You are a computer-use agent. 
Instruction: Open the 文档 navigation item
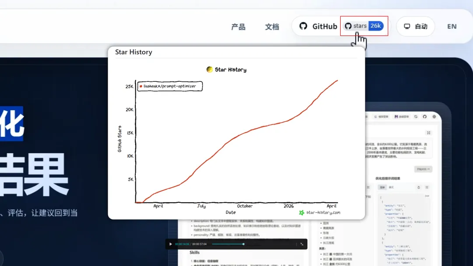[x=272, y=27]
